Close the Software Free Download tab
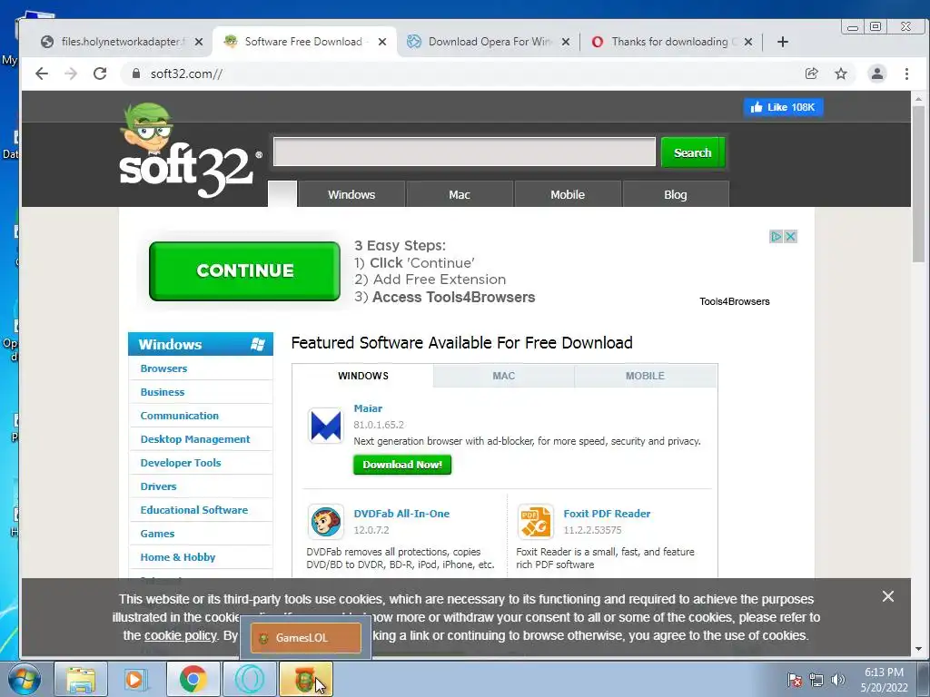 coord(382,42)
